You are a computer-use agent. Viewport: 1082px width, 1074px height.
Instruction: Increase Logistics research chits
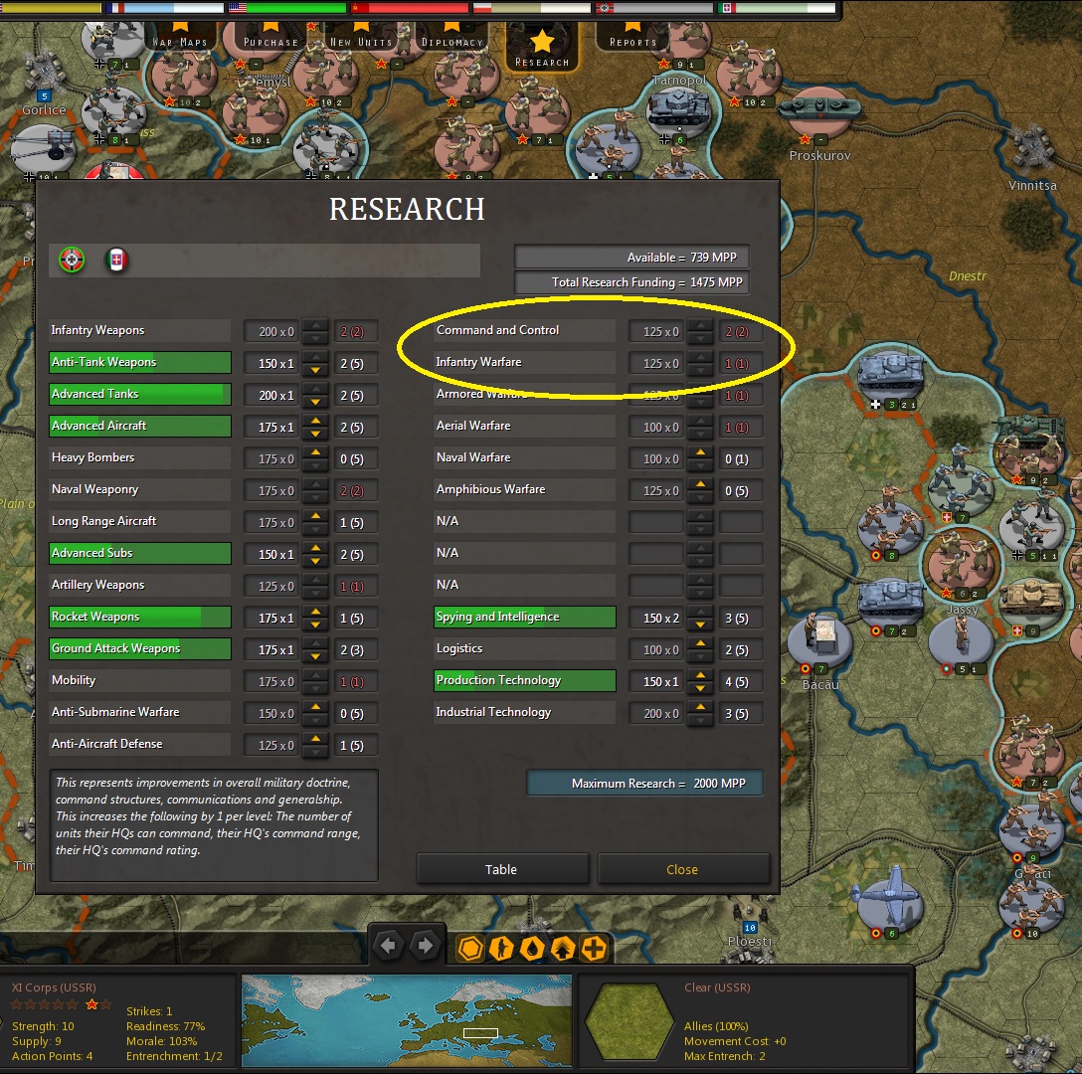pyautogui.click(x=700, y=643)
